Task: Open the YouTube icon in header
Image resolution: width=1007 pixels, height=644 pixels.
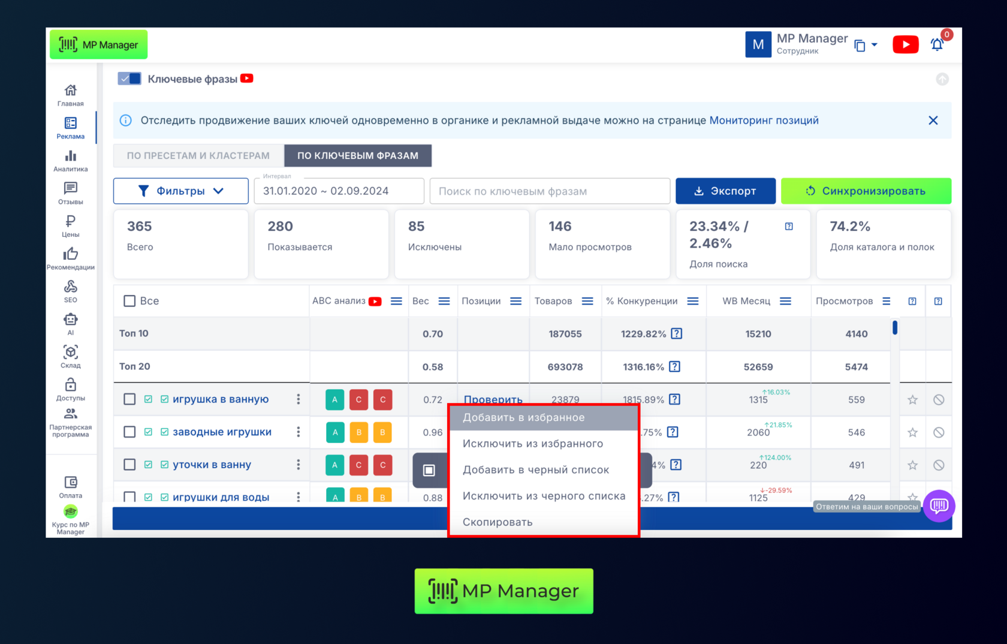Action: click(905, 45)
